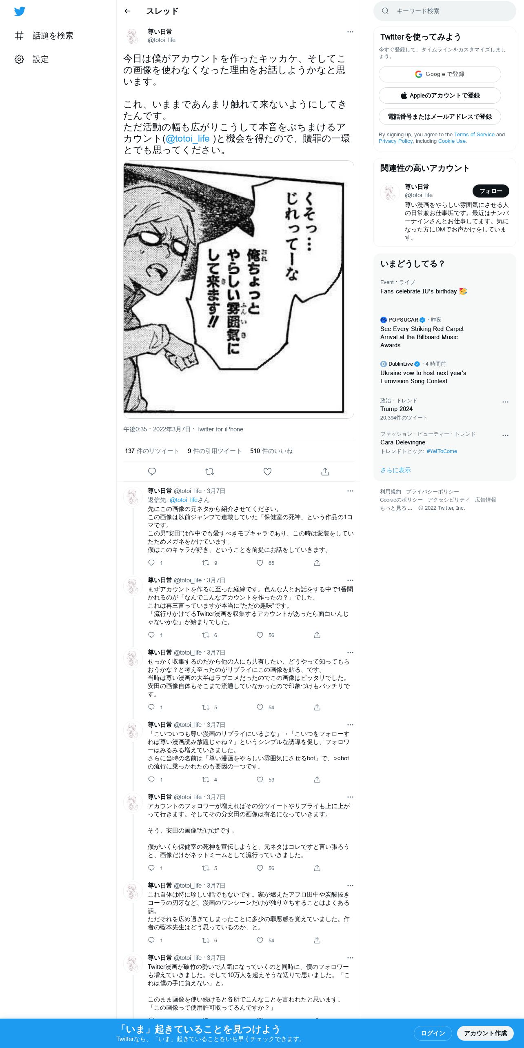Open more options for main tweet
Viewport: 524px width, 1048px height.
(350, 32)
